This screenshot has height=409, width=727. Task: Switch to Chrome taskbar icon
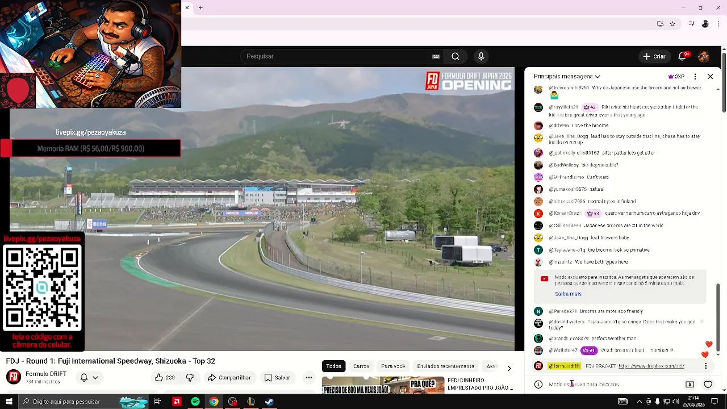pyautogui.click(x=214, y=402)
